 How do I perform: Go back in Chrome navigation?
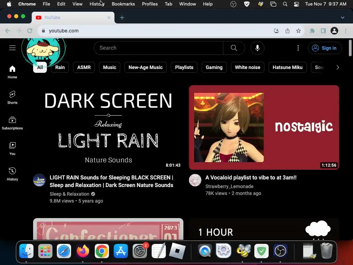point(8,31)
